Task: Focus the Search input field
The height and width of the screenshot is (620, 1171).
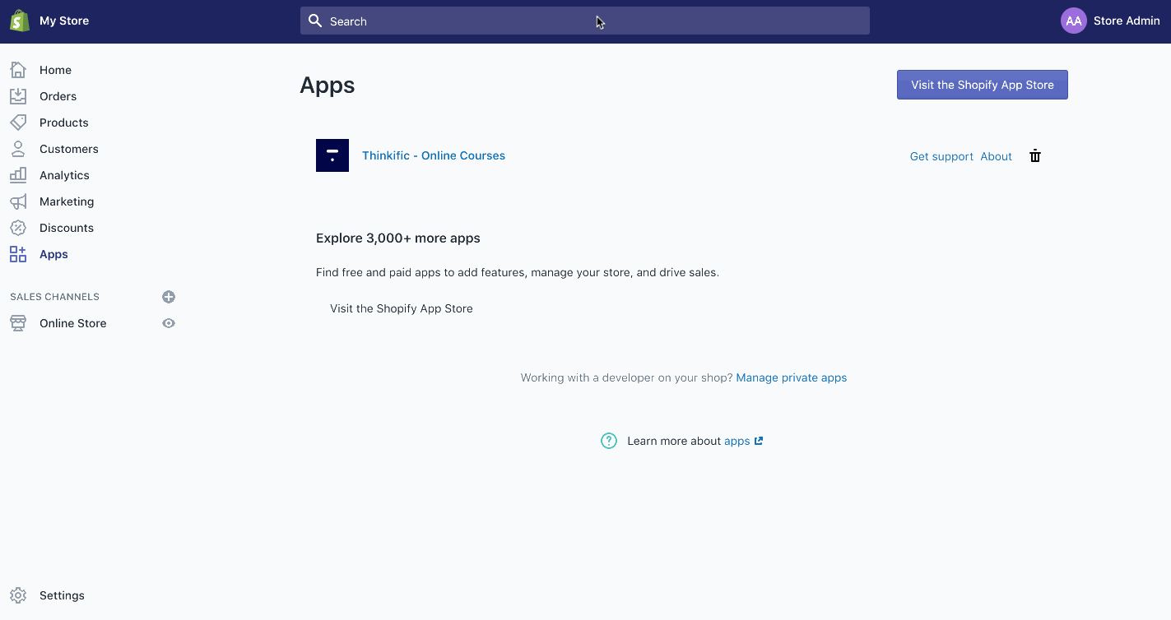Action: 585,21
